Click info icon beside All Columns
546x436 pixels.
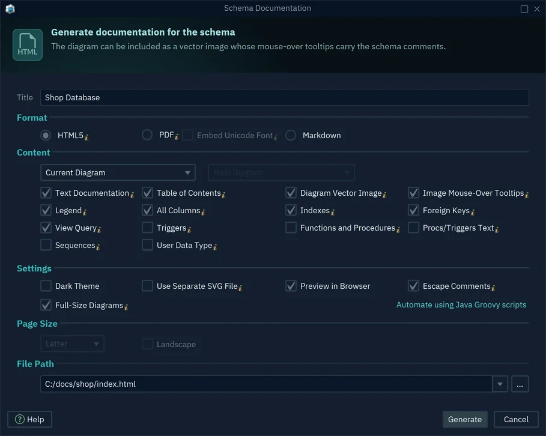[x=203, y=212]
